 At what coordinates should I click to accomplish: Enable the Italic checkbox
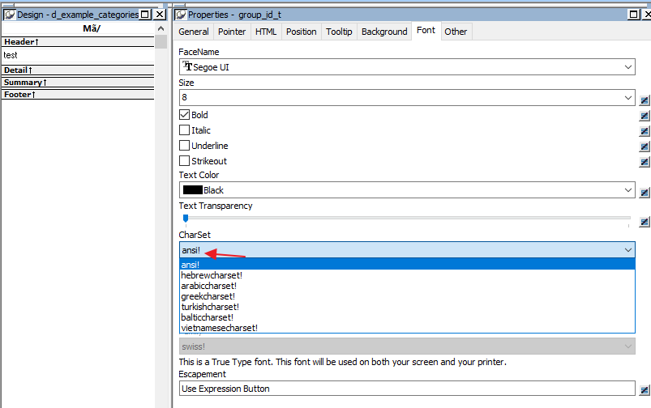[184, 130]
